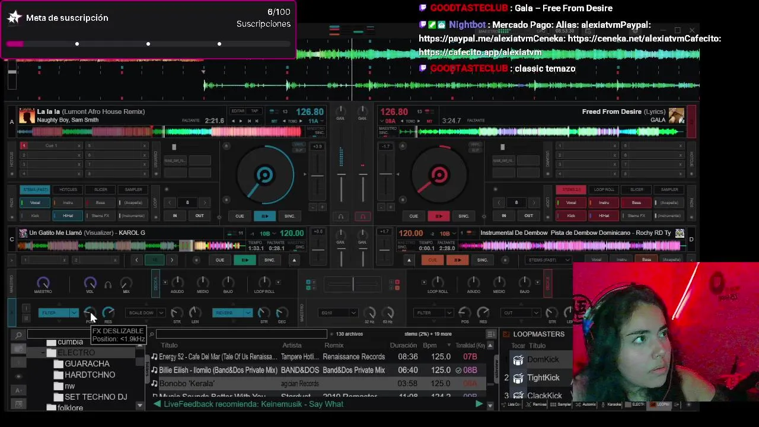The height and width of the screenshot is (427, 759).
Task: Click the TAP tempo button
Action: point(254,111)
